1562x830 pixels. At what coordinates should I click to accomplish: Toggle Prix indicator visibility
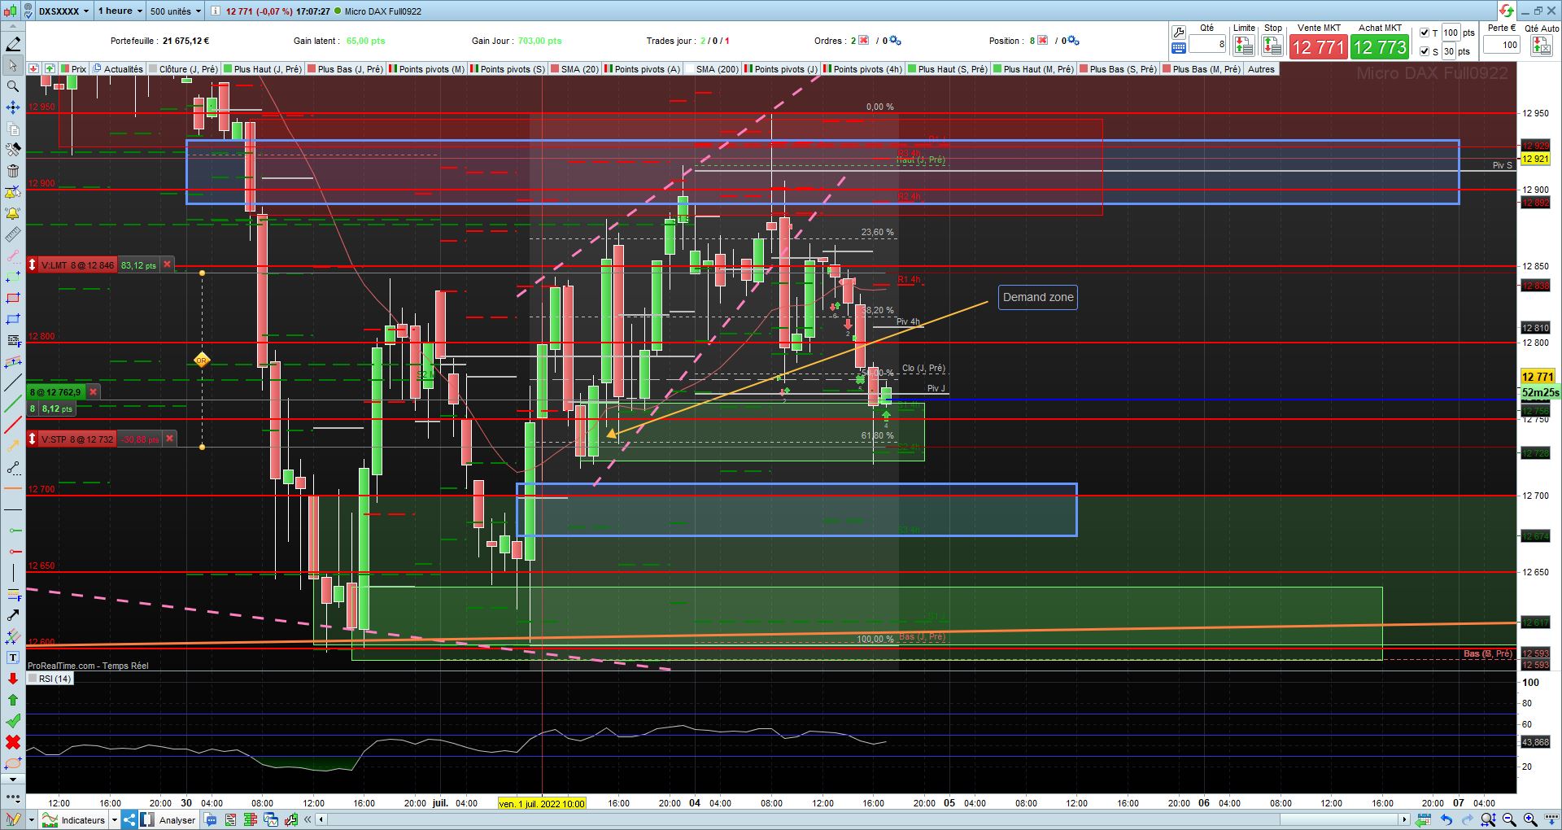tap(73, 69)
